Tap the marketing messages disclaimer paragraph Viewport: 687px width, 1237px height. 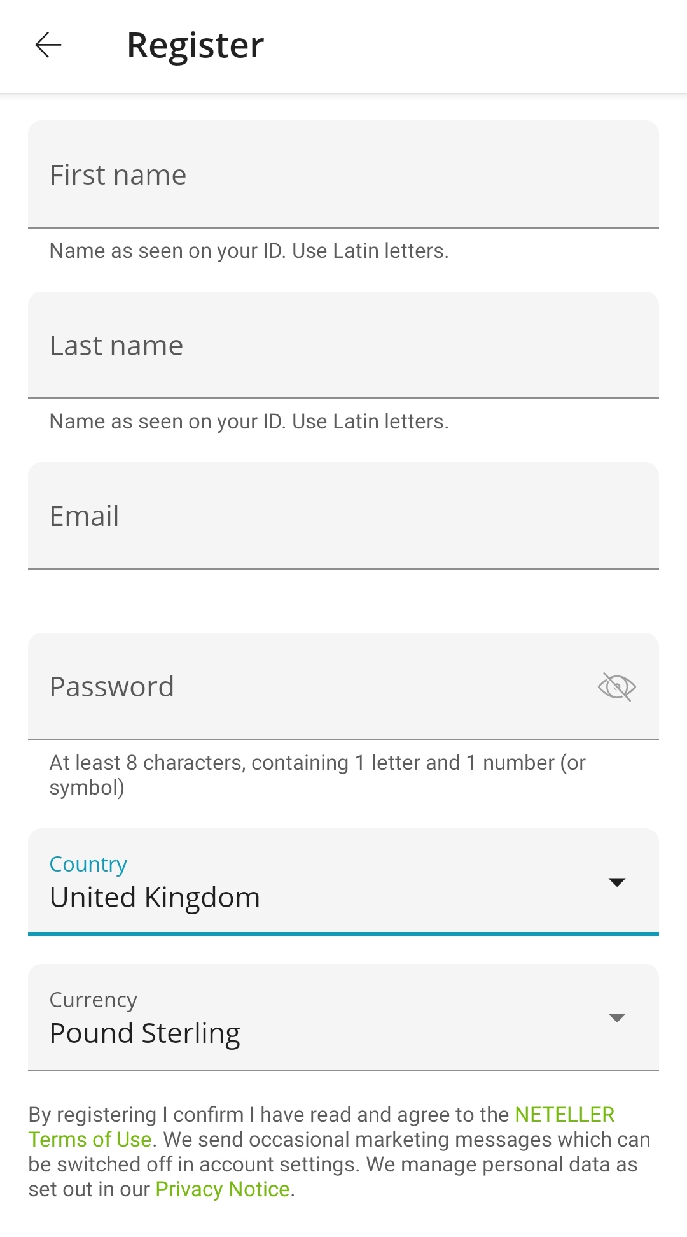click(x=340, y=1152)
